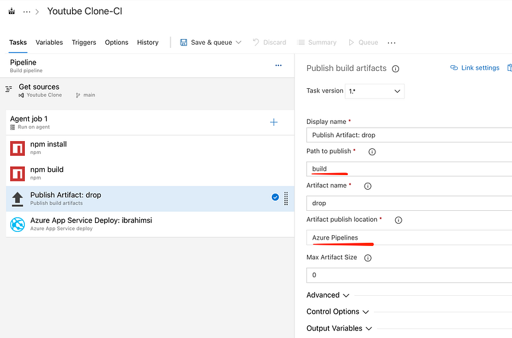Select the Get sources step
The image size is (512, 338).
pyautogui.click(x=147, y=91)
